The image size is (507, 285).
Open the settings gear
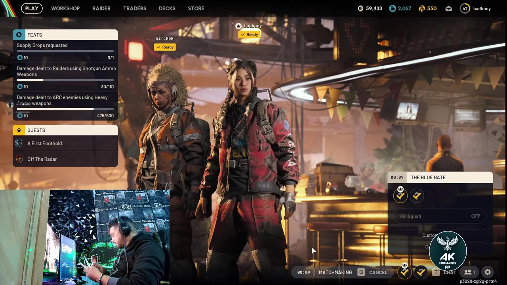click(488, 272)
